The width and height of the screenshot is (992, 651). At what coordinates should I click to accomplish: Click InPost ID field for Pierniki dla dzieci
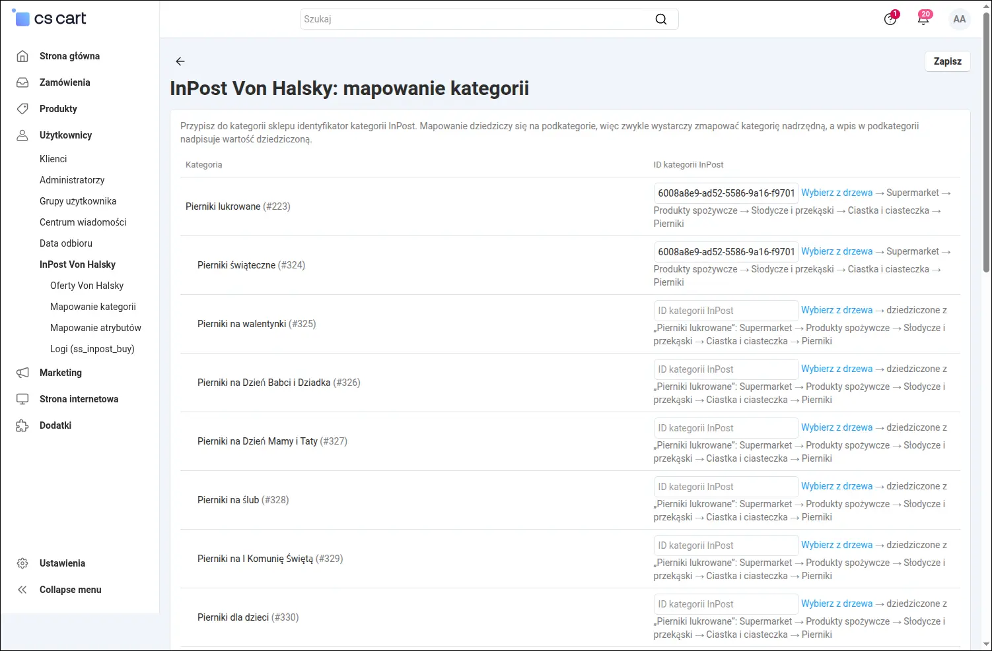click(x=726, y=604)
